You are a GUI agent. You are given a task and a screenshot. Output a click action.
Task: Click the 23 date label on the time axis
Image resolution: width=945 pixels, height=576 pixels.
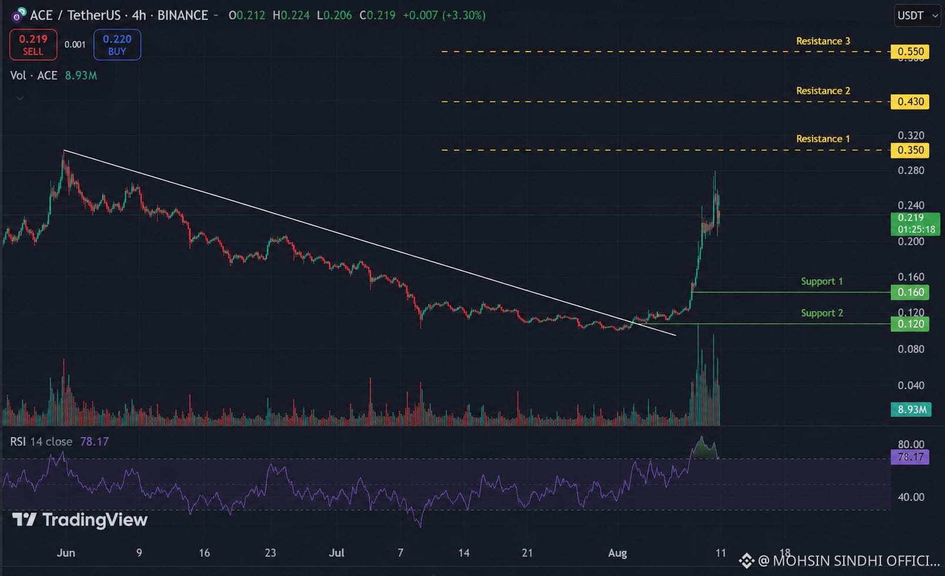pos(270,553)
